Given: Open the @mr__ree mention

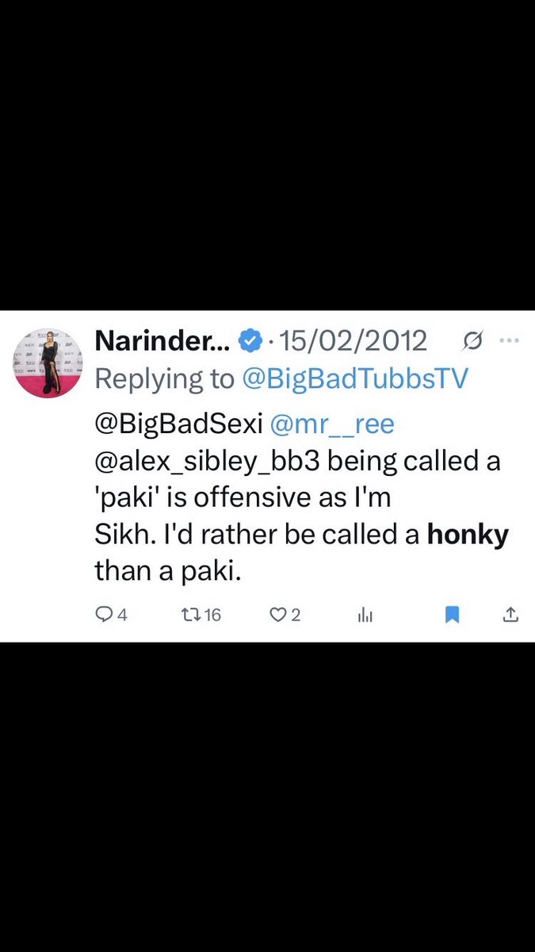Looking at the screenshot, I should point(332,424).
